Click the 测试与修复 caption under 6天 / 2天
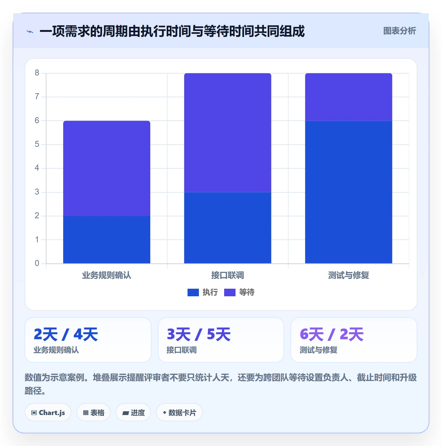Viewport: 442px width, 446px height. [319, 350]
